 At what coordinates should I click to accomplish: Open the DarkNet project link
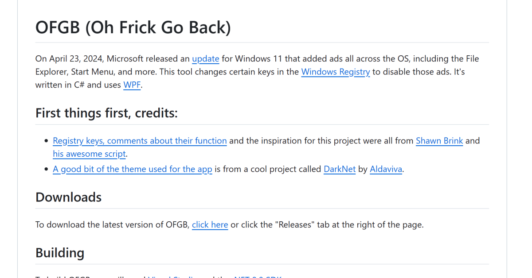click(x=339, y=169)
